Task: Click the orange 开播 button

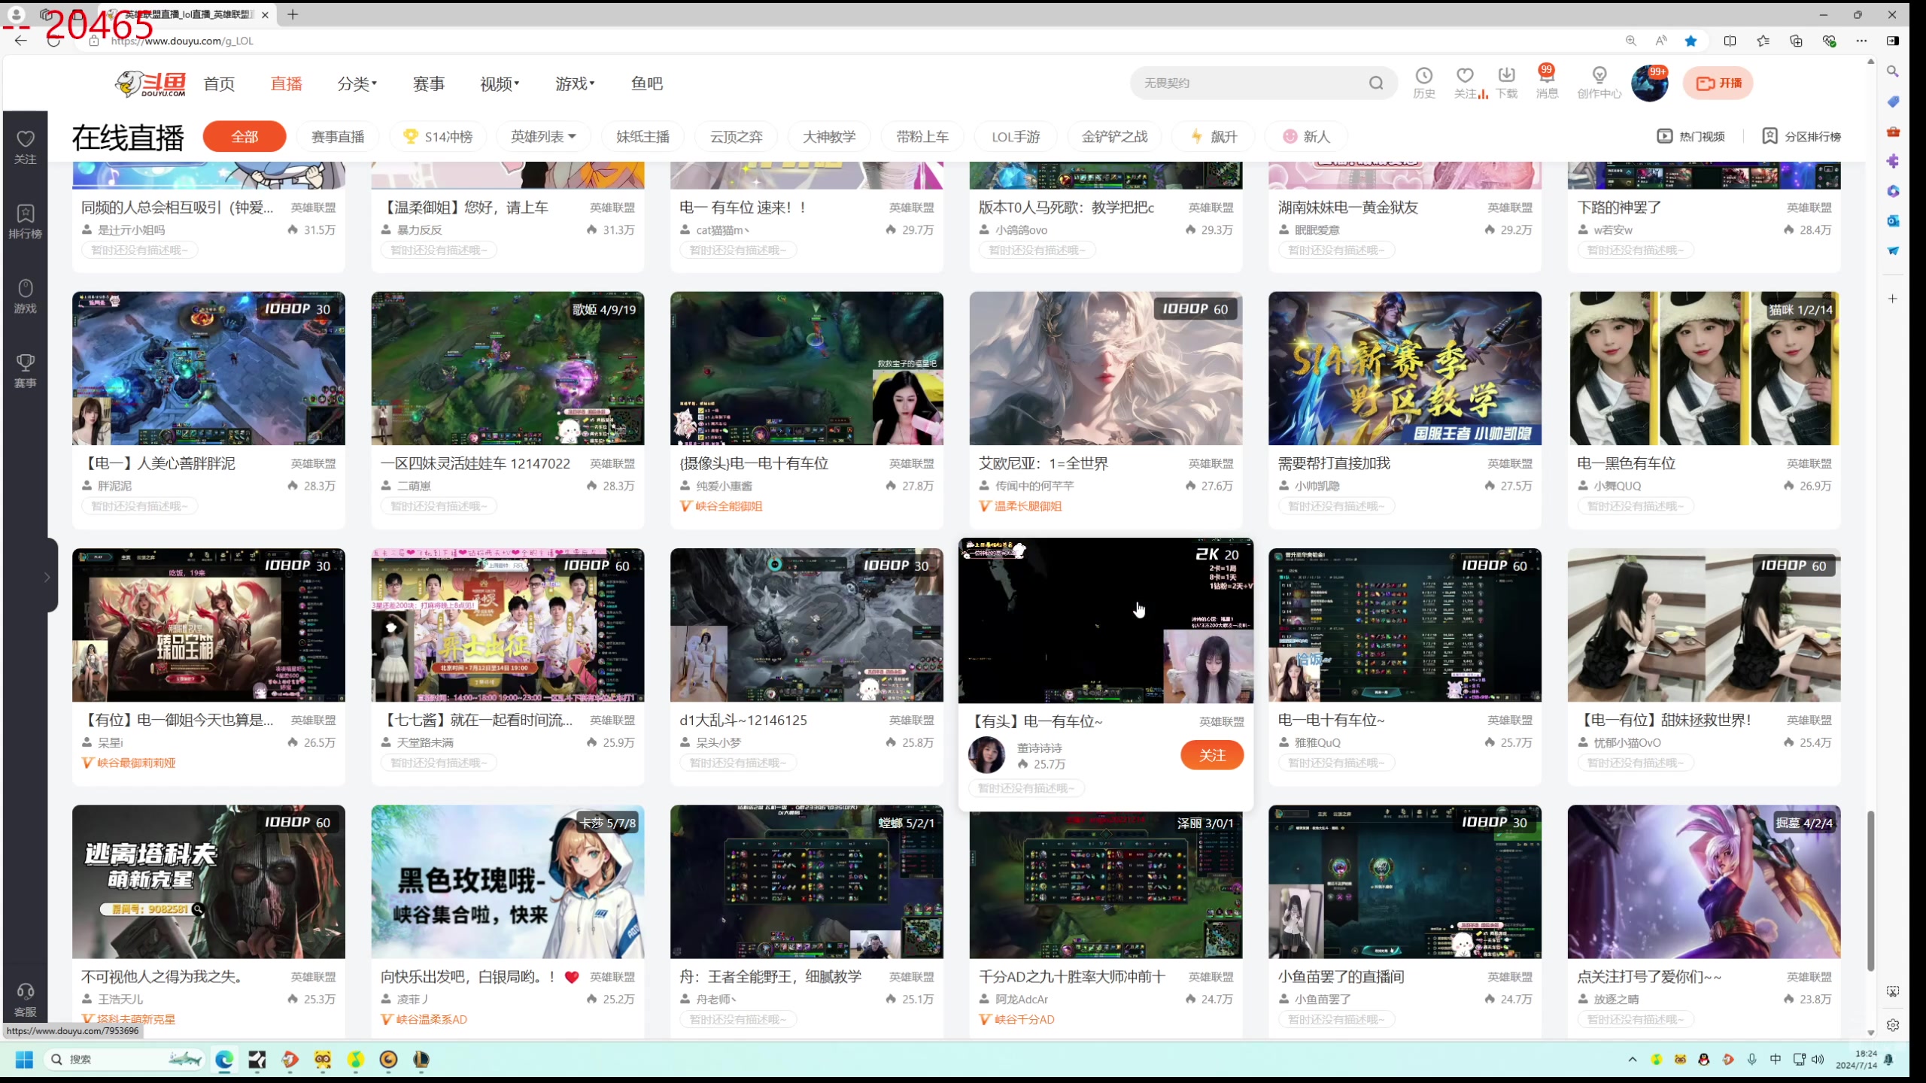Action: point(1718,83)
